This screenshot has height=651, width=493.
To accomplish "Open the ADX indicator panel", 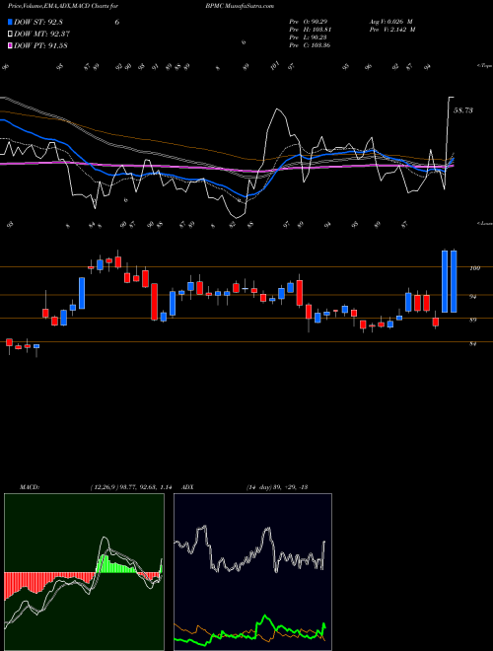I will (252, 572).
